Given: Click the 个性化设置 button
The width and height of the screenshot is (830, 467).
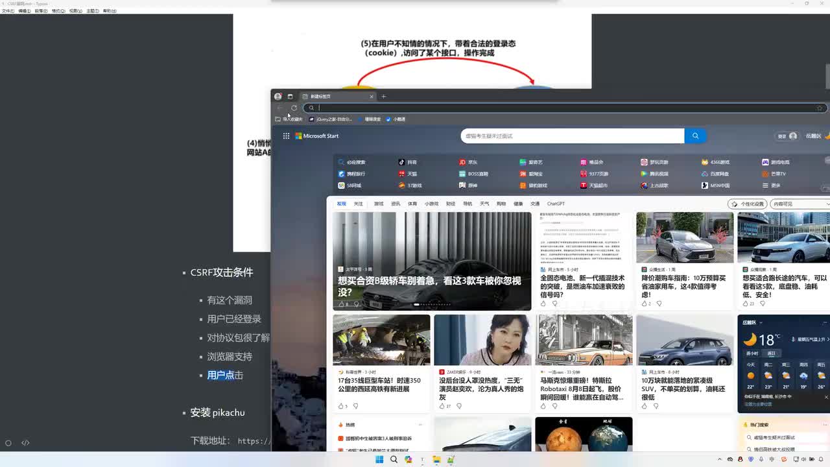Looking at the screenshot, I should click(748, 204).
